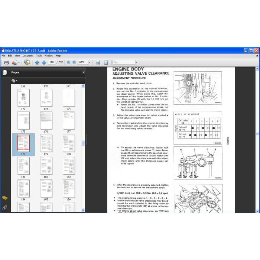Select page 180 thumbnail
This screenshot has width=260, height=260.
(69, 143)
